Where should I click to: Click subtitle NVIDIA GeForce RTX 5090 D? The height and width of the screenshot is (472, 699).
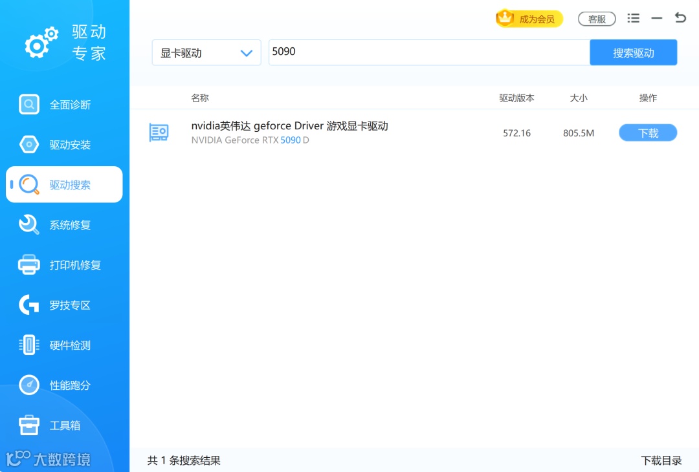coord(250,140)
